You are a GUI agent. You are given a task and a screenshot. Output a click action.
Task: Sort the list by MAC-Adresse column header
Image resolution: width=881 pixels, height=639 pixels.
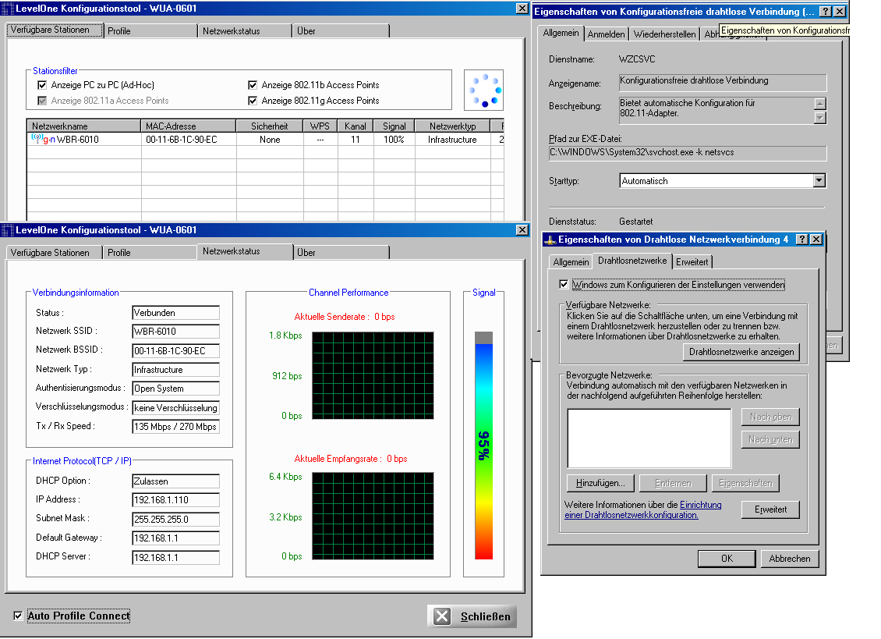click(189, 126)
